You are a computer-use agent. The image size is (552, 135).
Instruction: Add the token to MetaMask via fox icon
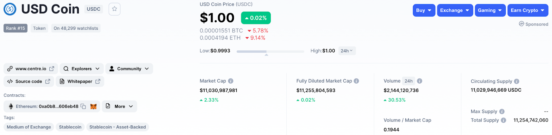pos(93,106)
